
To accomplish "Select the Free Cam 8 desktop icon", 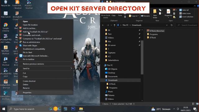I will tap(6, 15).
